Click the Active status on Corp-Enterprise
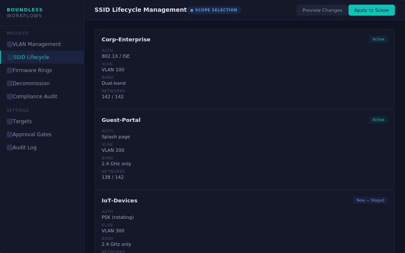The height and width of the screenshot is (253, 405). [378, 39]
